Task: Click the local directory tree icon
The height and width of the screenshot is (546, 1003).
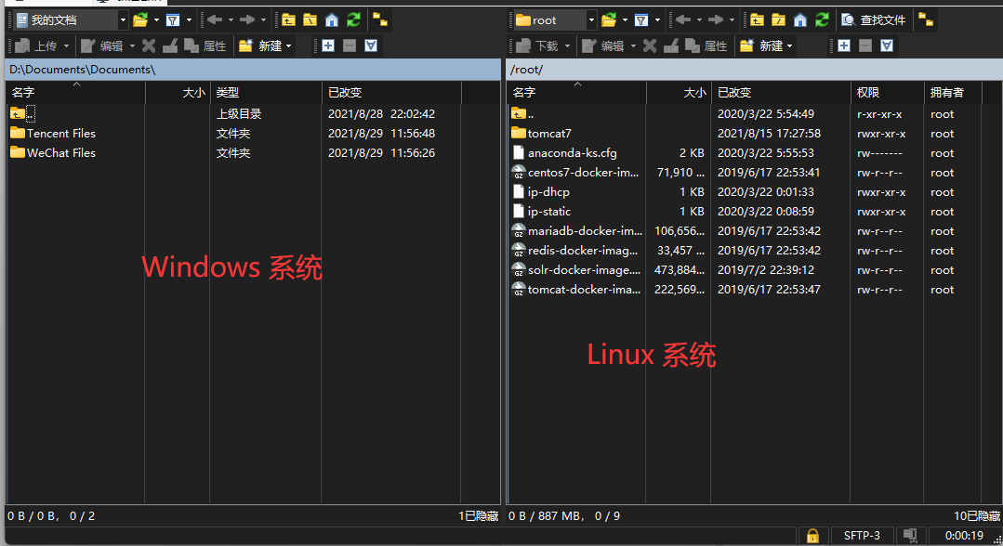Action: 380,20
